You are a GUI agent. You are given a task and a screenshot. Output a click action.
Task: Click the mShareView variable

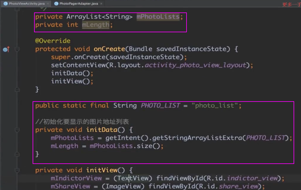click(70, 186)
